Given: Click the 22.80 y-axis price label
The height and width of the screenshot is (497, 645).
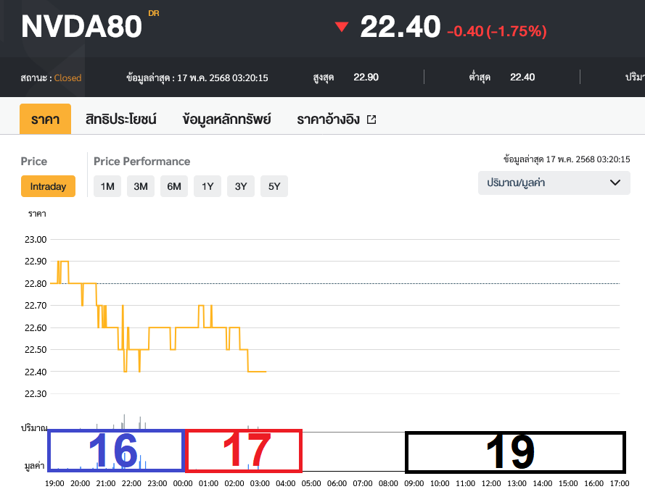Looking at the screenshot, I should coord(36,284).
